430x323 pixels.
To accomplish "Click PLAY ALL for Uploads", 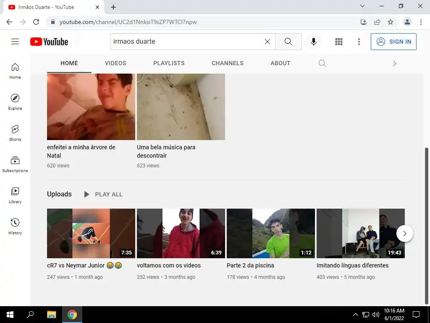I will 103,194.
